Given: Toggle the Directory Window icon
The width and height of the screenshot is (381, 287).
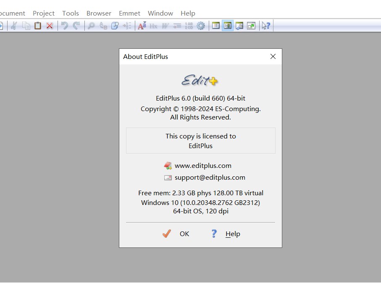Looking at the screenshot, I should (215, 26).
